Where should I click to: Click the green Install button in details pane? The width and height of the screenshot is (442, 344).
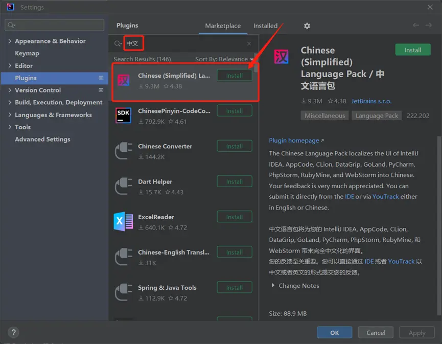(413, 50)
